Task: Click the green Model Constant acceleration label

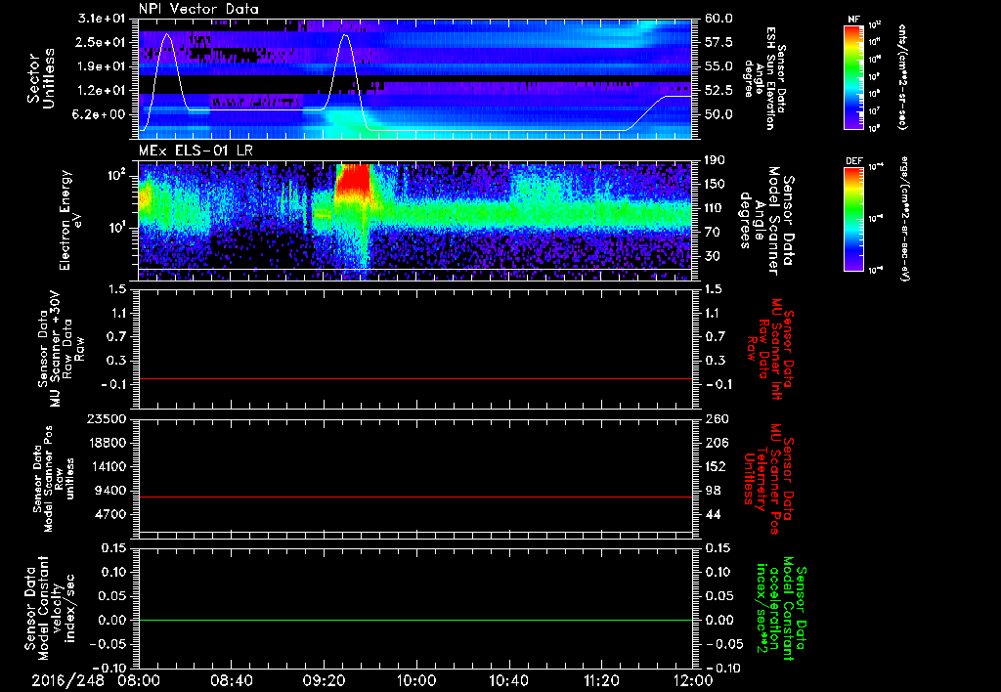Action: (x=780, y=609)
